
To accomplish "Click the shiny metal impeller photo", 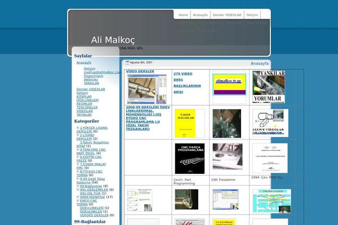I will [x=227, y=123].
